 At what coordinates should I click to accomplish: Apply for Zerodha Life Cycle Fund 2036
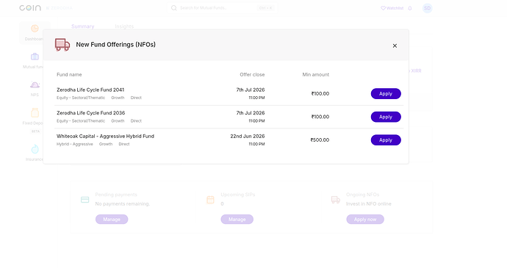pyautogui.click(x=386, y=117)
